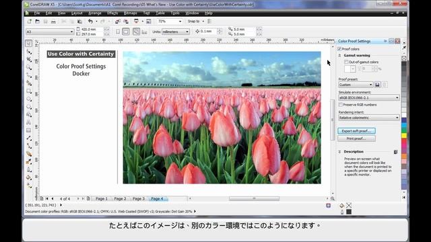Check the Preserve RGB numbers option
Screen dimensions: 431x242
pos(341,105)
